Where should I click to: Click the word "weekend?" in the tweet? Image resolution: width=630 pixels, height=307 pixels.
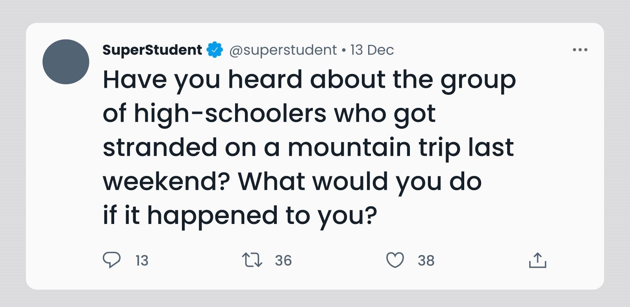[x=166, y=181]
